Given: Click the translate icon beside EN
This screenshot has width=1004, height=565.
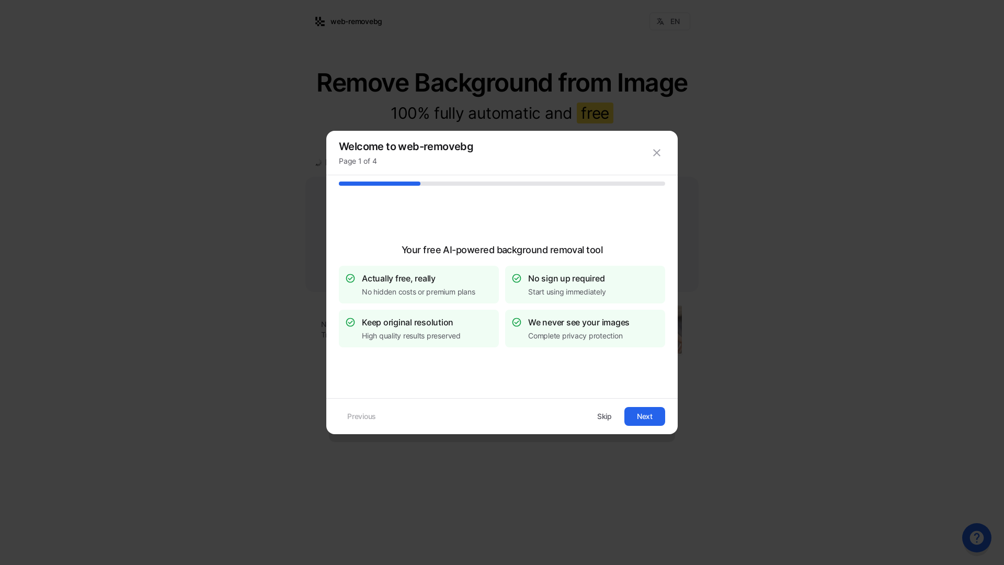Looking at the screenshot, I should pos(660,21).
